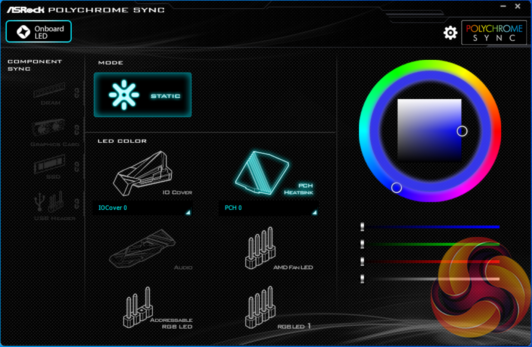This screenshot has height=347, width=532.
Task: Select the RGB LED 1 header icon
Action: (261, 307)
